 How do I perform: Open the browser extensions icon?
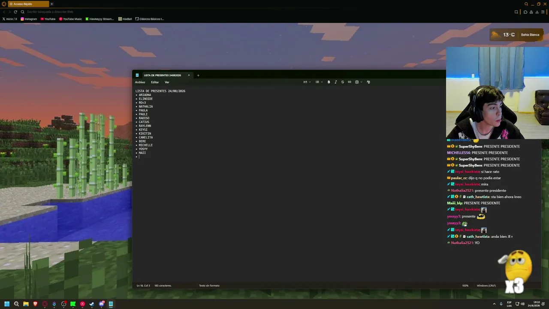(525, 12)
